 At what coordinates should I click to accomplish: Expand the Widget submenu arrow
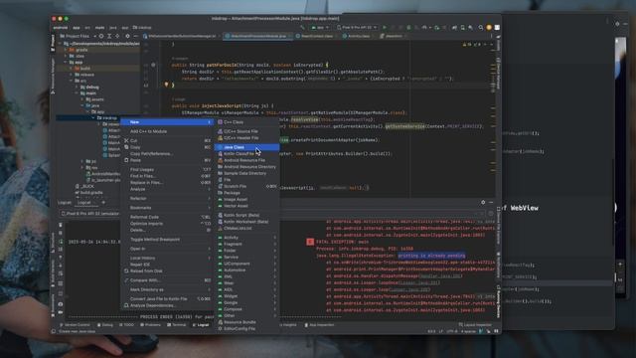pos(275,296)
